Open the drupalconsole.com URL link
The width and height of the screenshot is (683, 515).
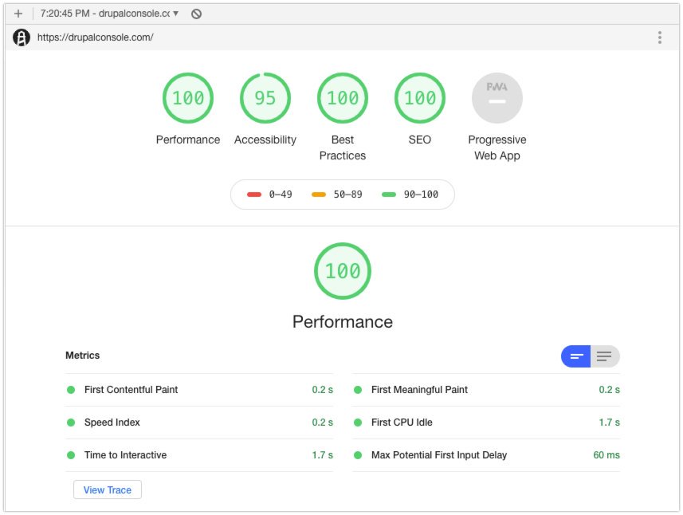click(96, 37)
